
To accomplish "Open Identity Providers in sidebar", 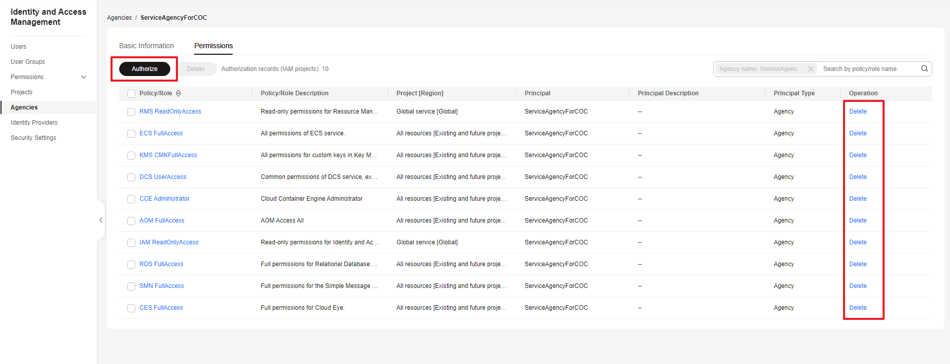I will click(34, 123).
